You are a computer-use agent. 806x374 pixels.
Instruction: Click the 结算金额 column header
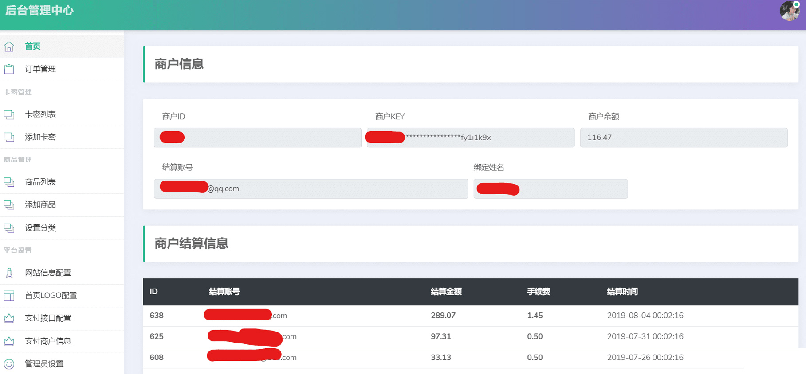(x=446, y=292)
